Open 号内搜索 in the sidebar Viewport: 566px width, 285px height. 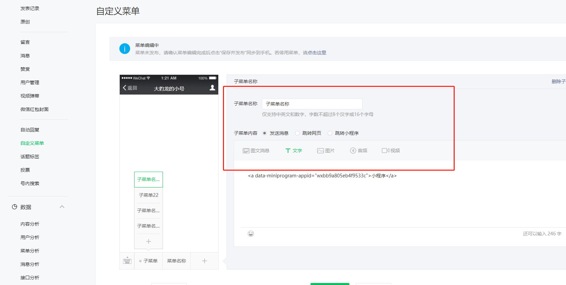click(x=30, y=183)
